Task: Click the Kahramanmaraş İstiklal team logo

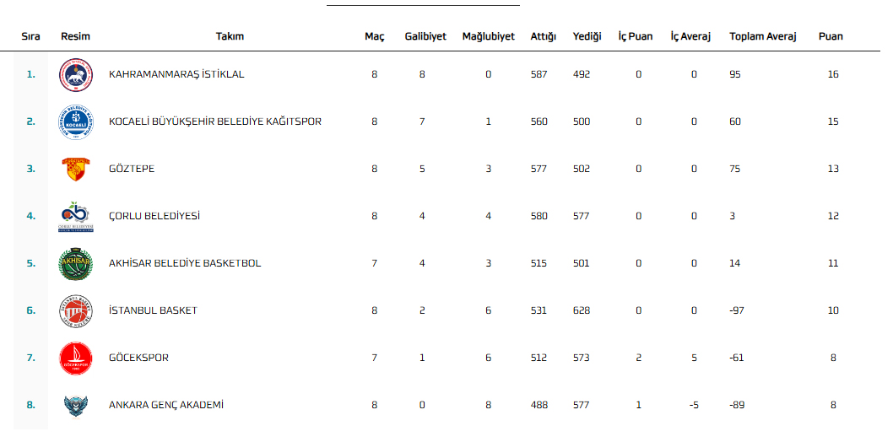Action: 76,74
